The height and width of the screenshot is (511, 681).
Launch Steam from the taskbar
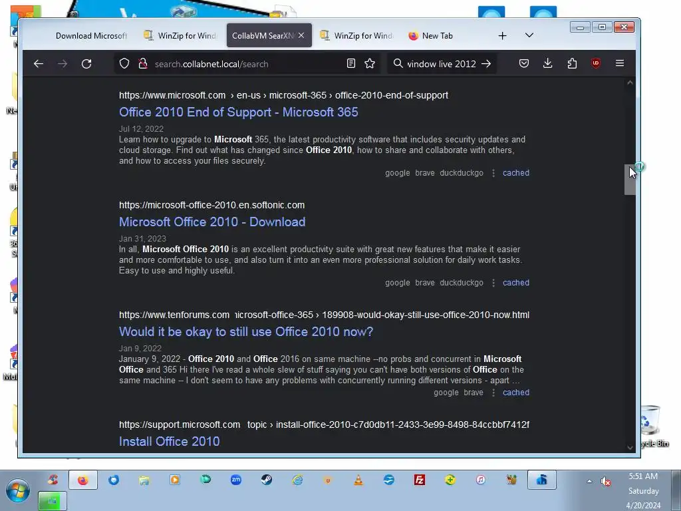266,480
